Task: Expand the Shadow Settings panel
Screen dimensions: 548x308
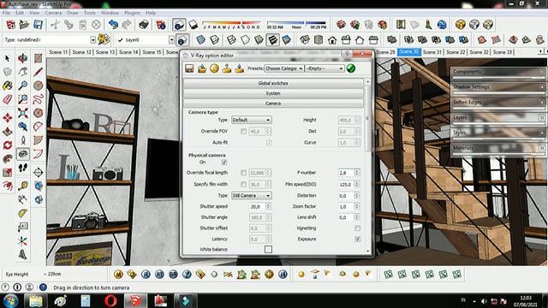Action: pos(498,87)
